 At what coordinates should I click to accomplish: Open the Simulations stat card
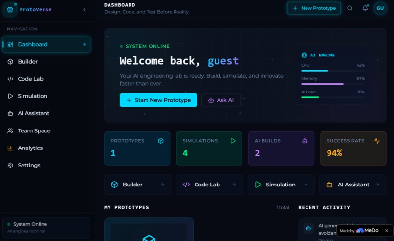pyautogui.click(x=209, y=148)
